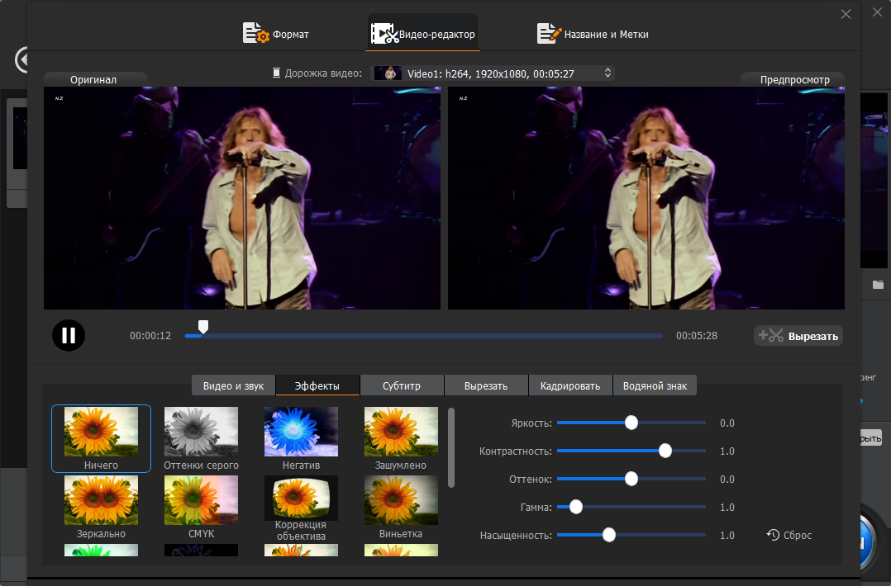Image resolution: width=891 pixels, height=586 pixels.
Task: Apply the Зашумлено effect
Action: click(401, 438)
